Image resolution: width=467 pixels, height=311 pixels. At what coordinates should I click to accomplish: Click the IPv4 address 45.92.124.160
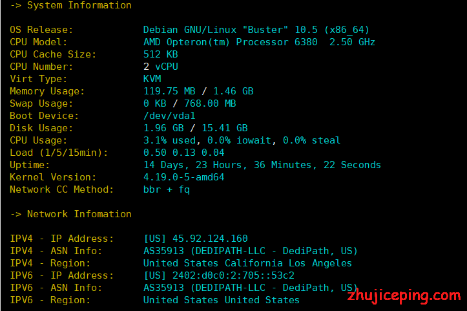click(x=210, y=239)
